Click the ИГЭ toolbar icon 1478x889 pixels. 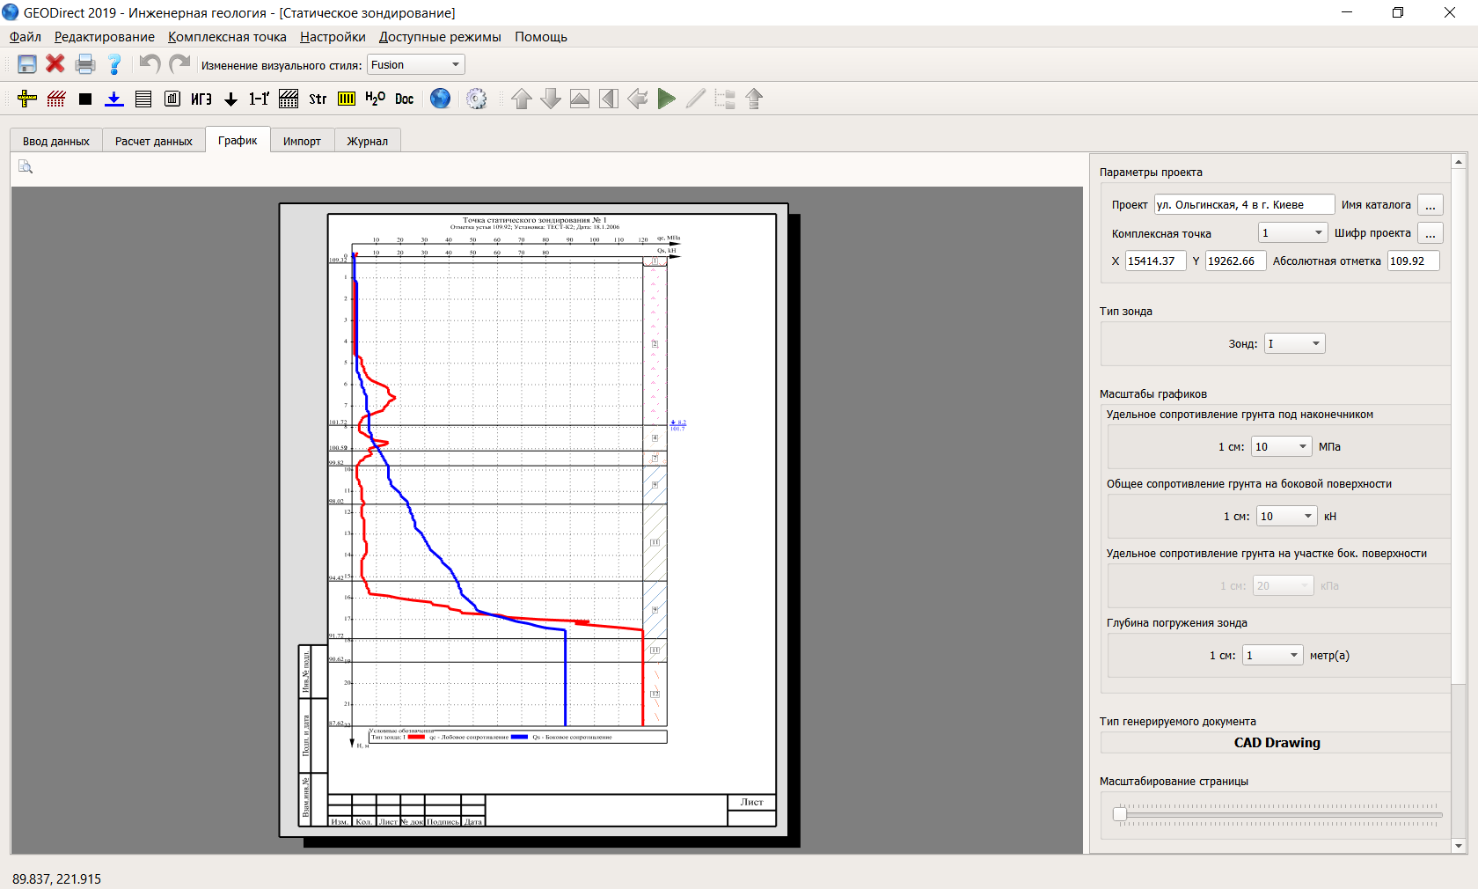tap(201, 99)
